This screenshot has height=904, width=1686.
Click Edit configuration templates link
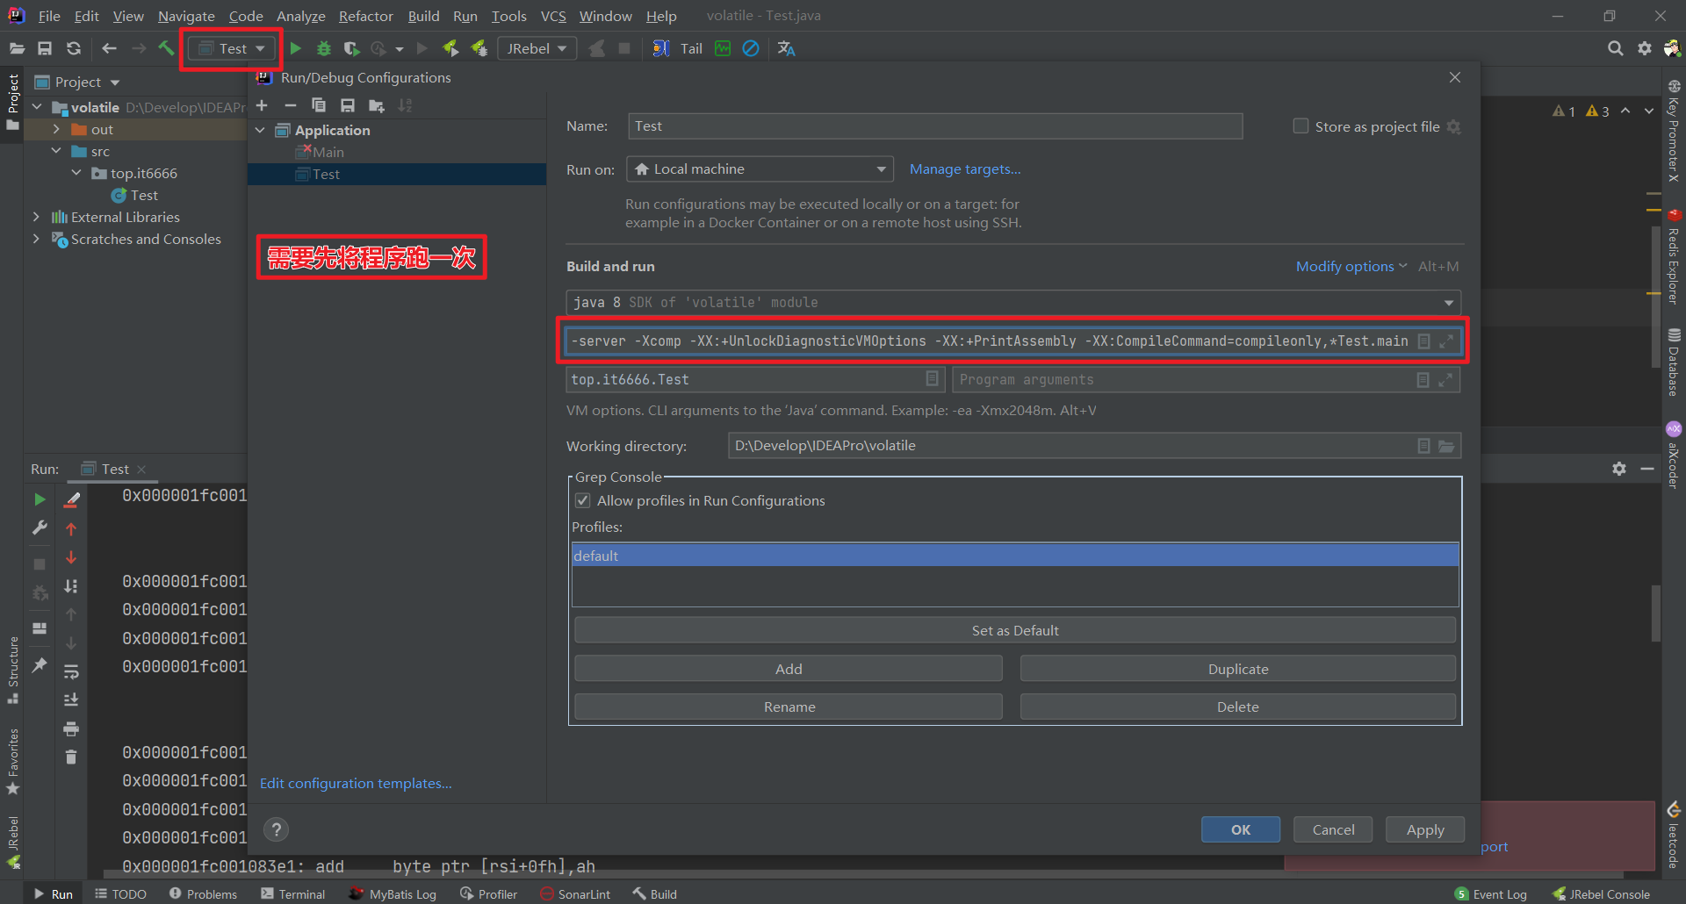356,783
